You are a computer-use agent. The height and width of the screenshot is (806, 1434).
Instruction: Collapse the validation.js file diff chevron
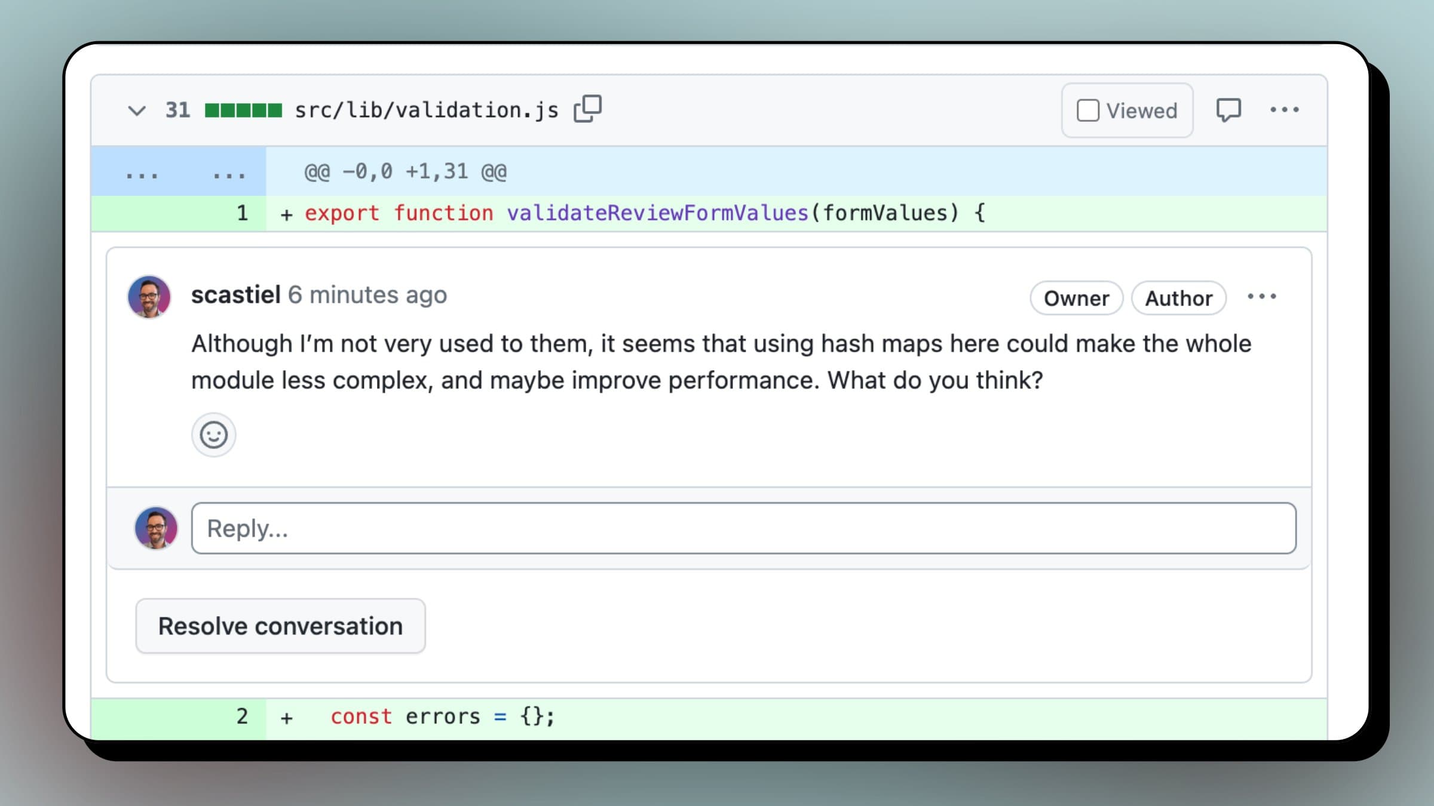tap(137, 110)
